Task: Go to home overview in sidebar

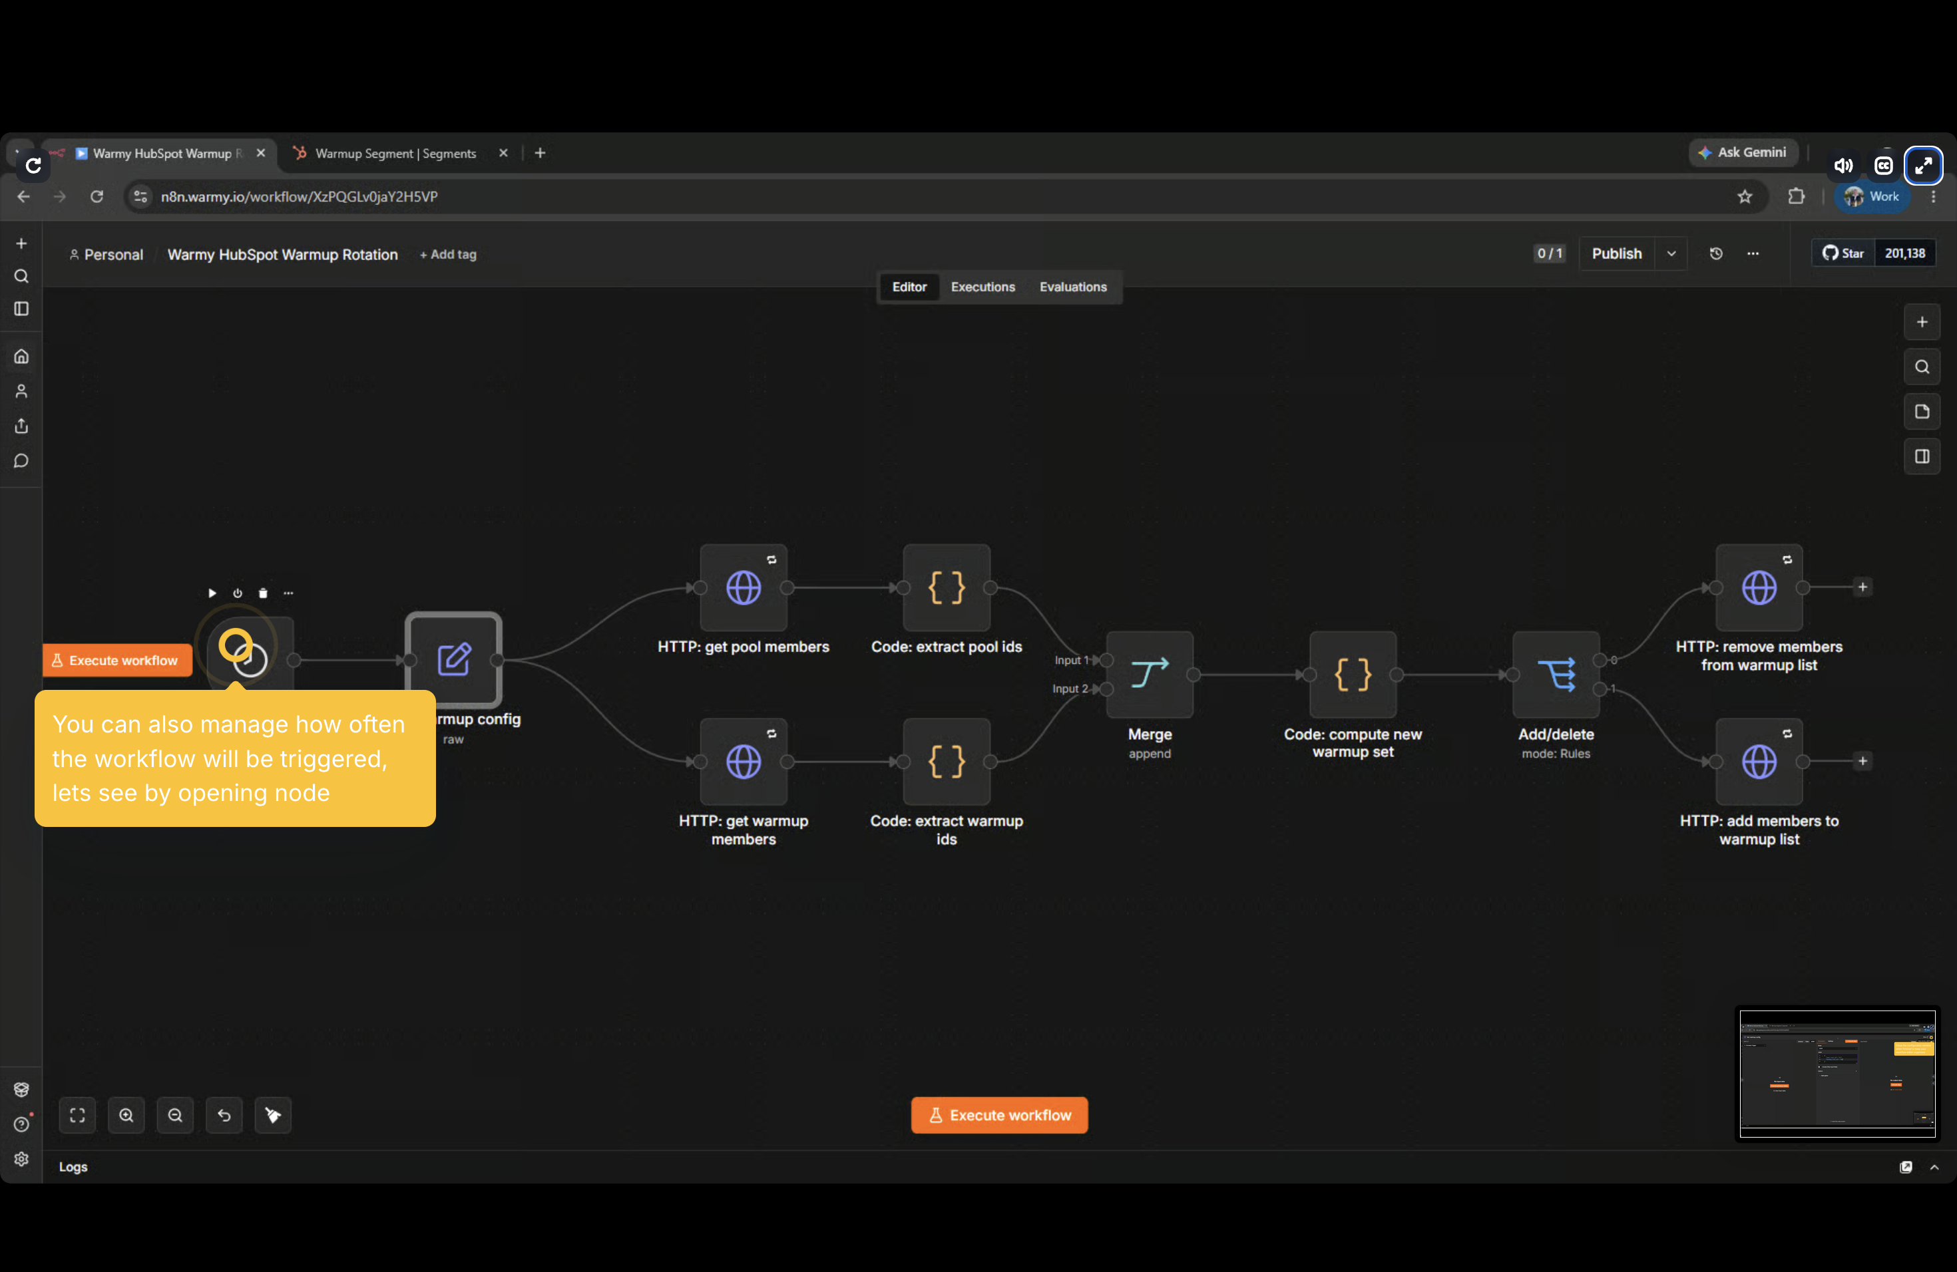Action: tap(21, 357)
